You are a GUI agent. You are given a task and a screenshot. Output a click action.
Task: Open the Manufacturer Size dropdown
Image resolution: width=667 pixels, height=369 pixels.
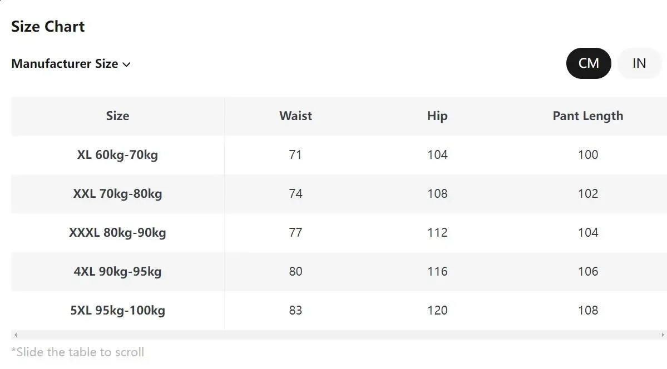65,64
